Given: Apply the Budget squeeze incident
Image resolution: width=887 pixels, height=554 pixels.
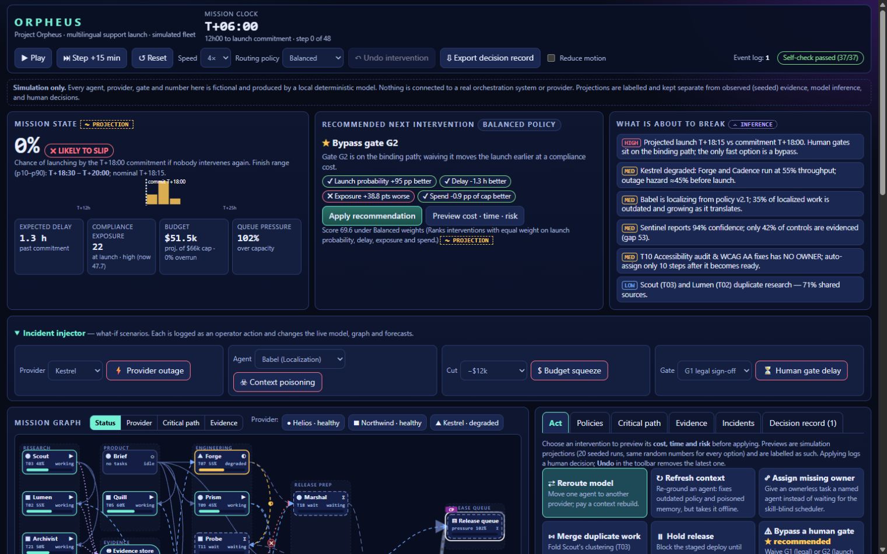Looking at the screenshot, I should (569, 370).
